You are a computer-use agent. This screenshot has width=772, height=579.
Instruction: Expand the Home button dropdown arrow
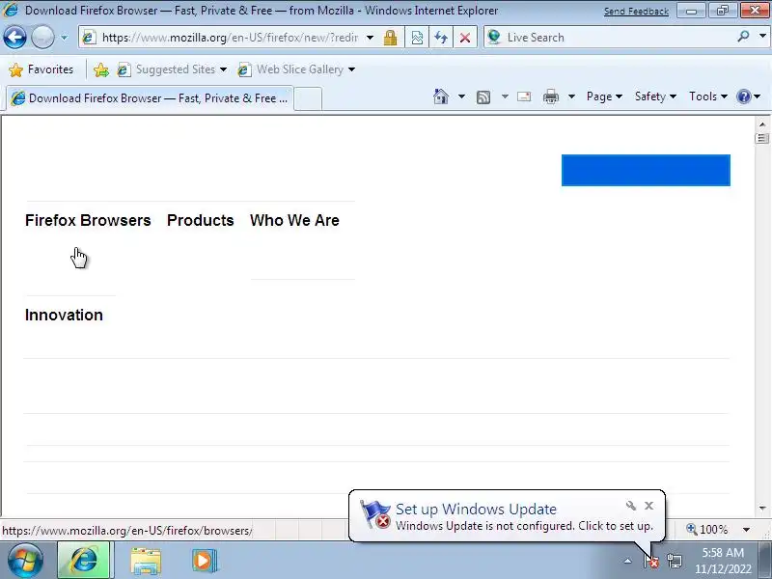(461, 96)
